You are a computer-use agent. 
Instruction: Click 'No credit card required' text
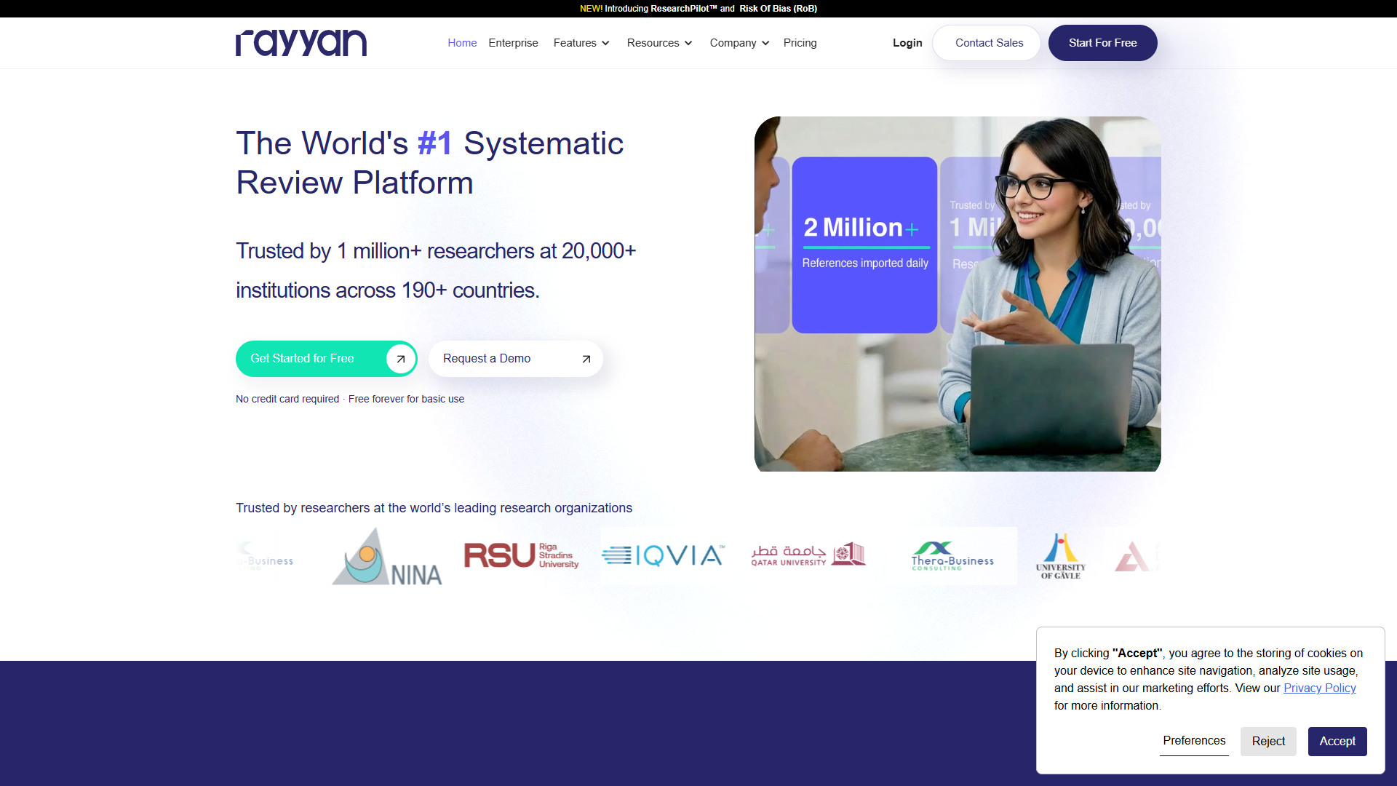coord(287,399)
